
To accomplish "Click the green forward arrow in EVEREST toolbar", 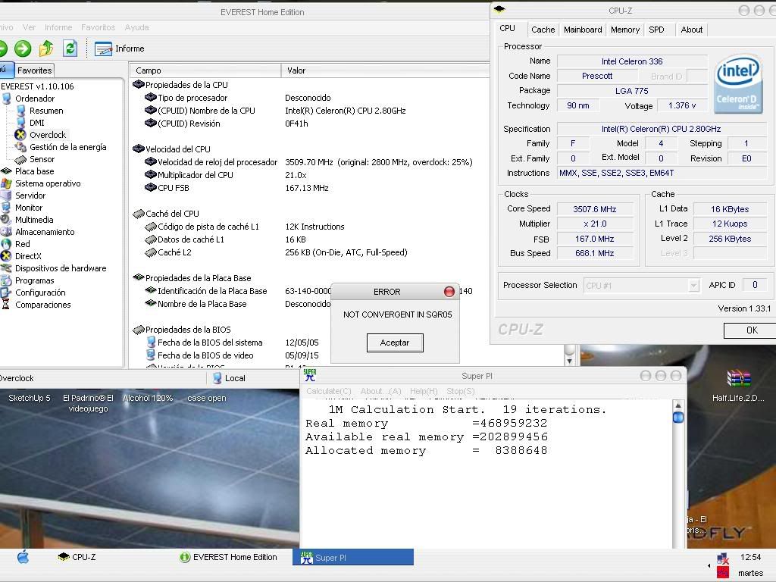I will tap(23, 48).
